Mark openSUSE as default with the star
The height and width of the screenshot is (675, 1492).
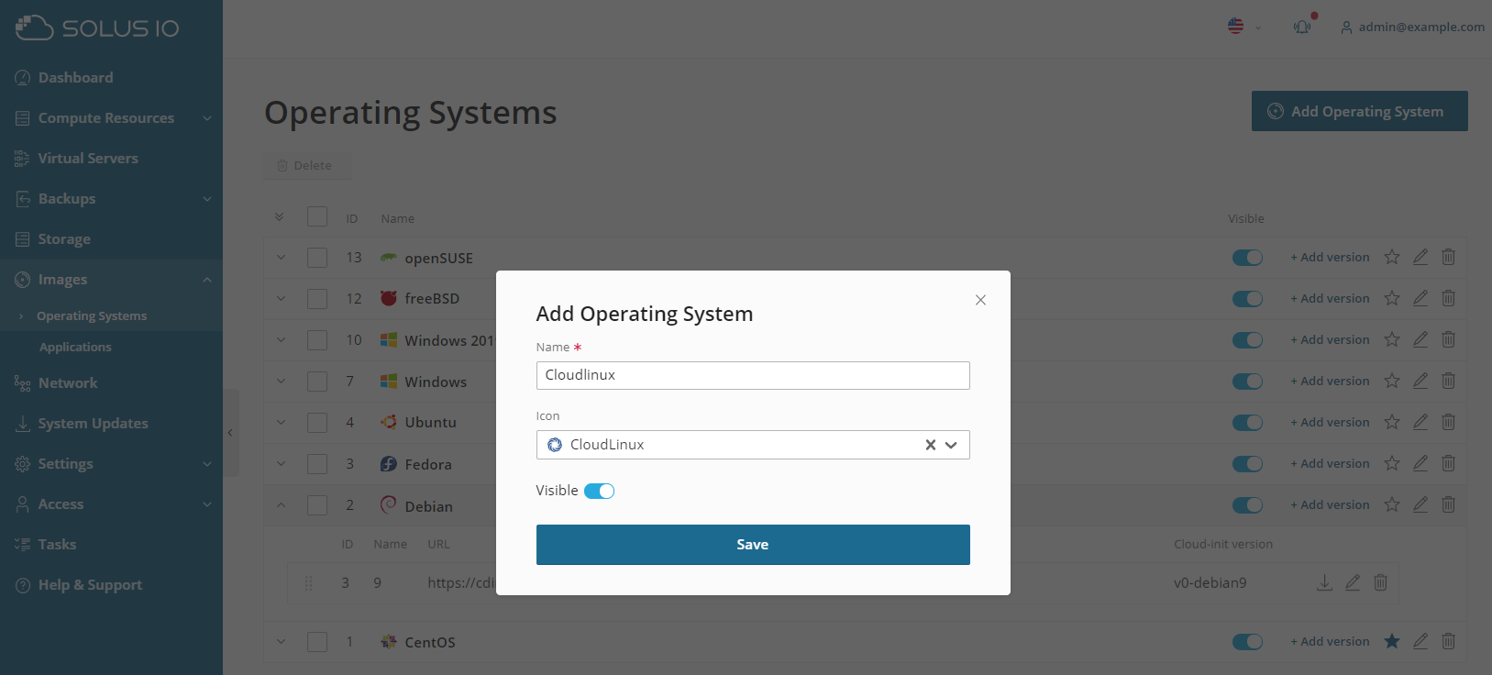(1392, 257)
